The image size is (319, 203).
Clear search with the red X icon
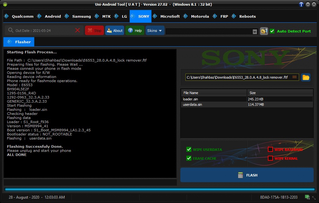[x=77, y=30]
